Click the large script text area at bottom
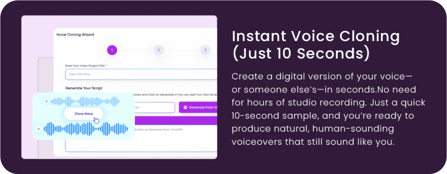 coord(141,144)
